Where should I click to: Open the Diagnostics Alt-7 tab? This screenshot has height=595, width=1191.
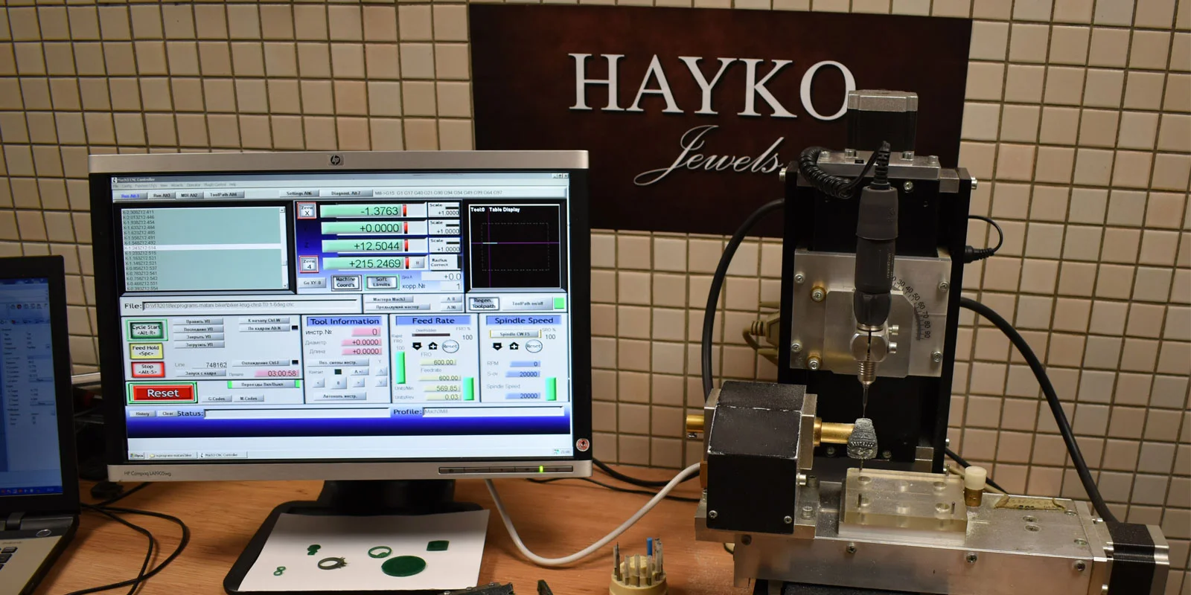[x=345, y=193]
